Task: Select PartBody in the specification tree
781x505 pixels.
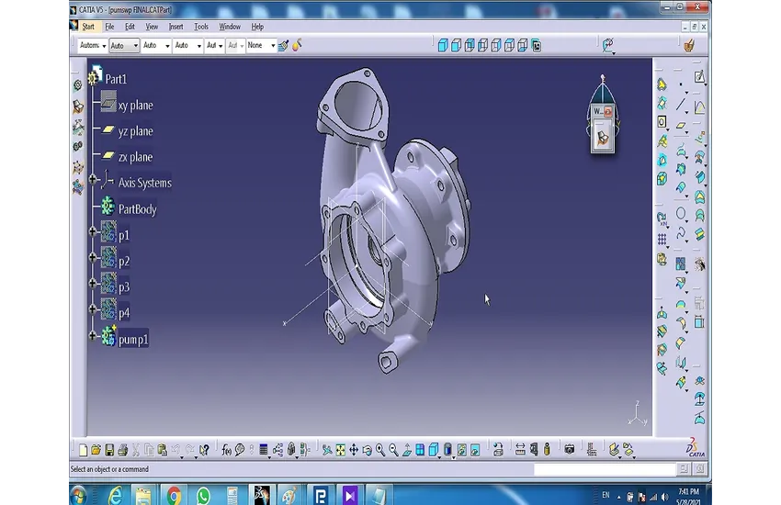Action: tap(137, 209)
